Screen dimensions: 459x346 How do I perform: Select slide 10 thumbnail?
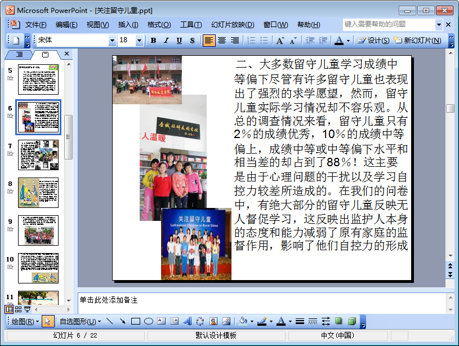click(x=38, y=268)
